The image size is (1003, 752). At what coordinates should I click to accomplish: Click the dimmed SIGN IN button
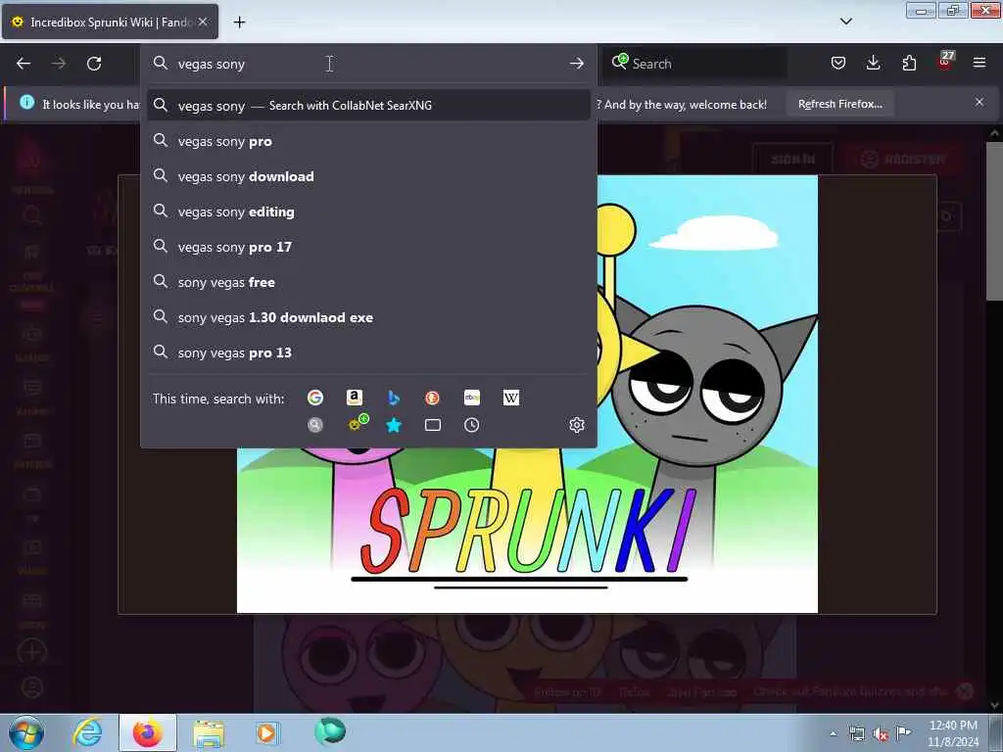pyautogui.click(x=792, y=160)
